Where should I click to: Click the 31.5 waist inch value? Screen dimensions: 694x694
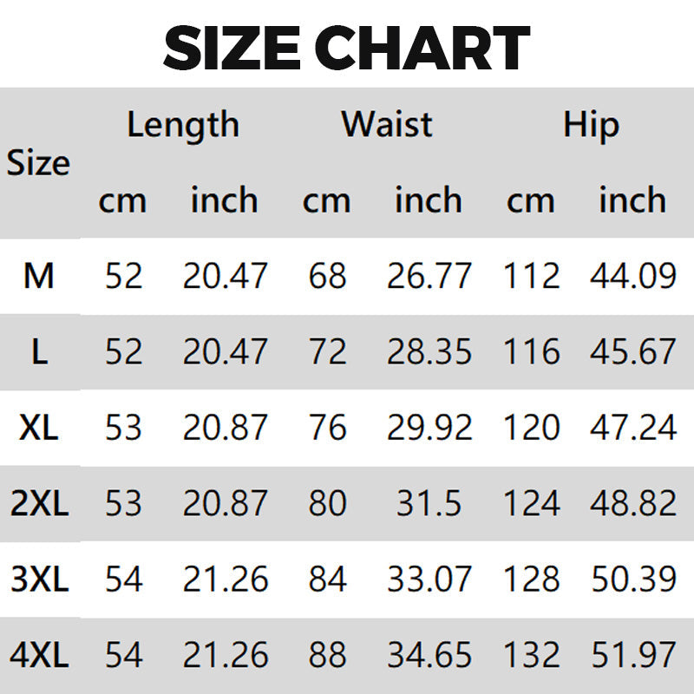coord(429,503)
